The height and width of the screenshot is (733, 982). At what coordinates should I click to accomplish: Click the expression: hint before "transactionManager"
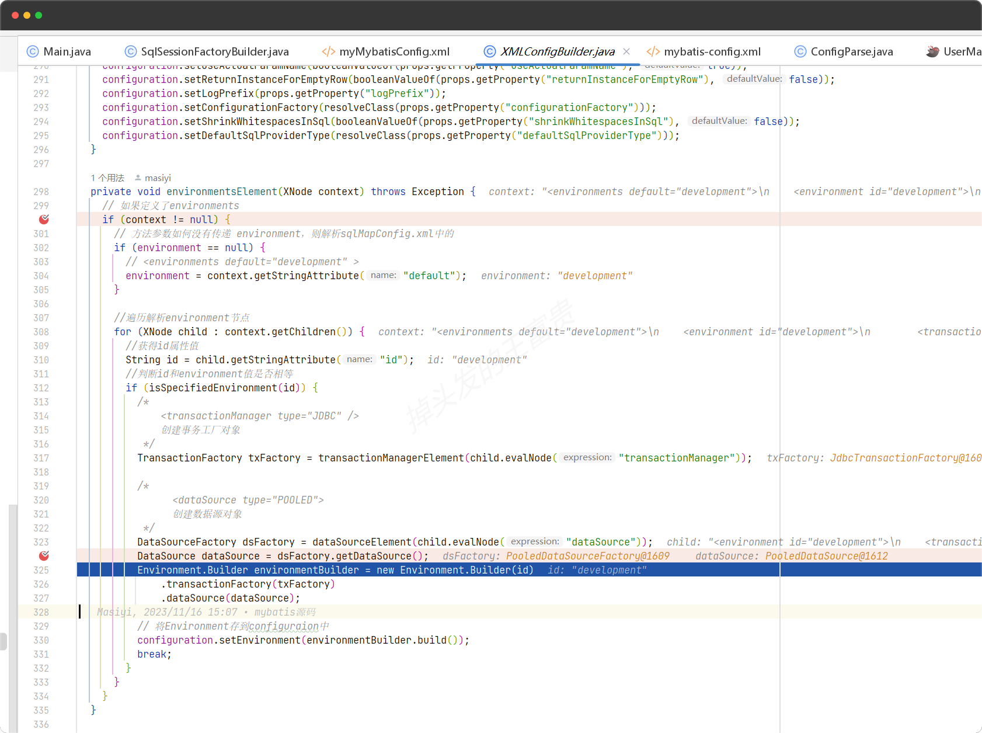click(587, 457)
